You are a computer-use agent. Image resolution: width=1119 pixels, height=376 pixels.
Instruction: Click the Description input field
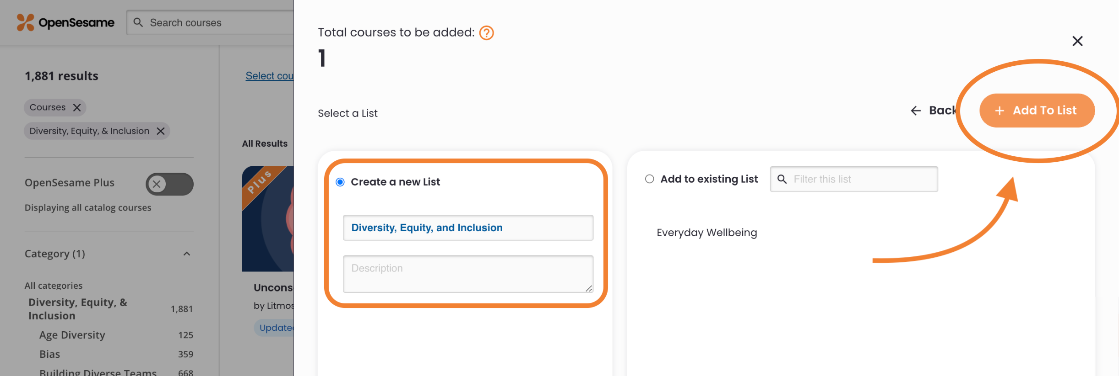467,273
